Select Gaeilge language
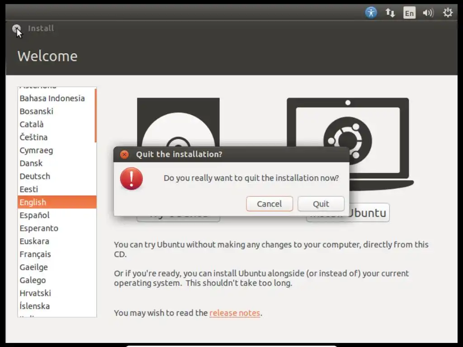This screenshot has width=463, height=347. [x=57, y=267]
